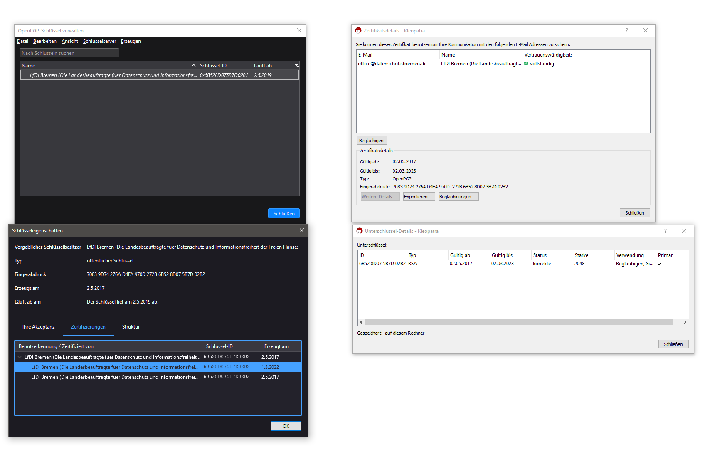The width and height of the screenshot is (705, 452).
Task: Click the fingerprint value in Schlüsseleigenschaften
Action: coord(146,274)
